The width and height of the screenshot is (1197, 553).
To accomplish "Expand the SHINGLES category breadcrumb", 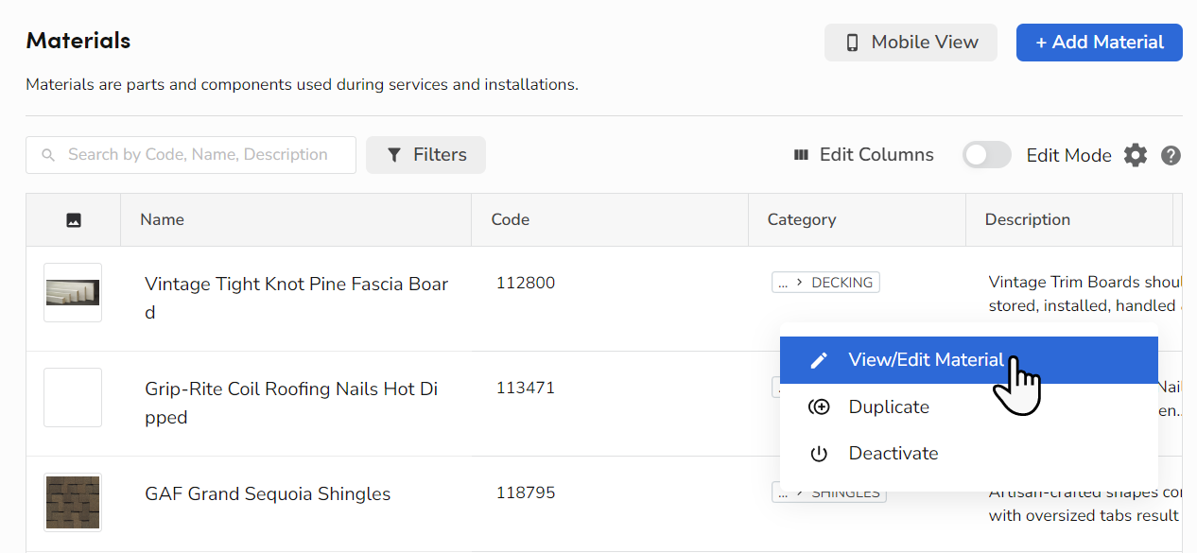I will [829, 493].
